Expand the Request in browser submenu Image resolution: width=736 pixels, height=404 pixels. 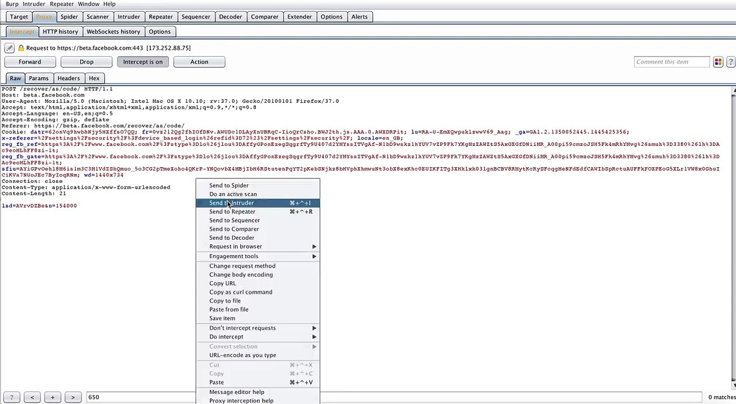pos(257,246)
